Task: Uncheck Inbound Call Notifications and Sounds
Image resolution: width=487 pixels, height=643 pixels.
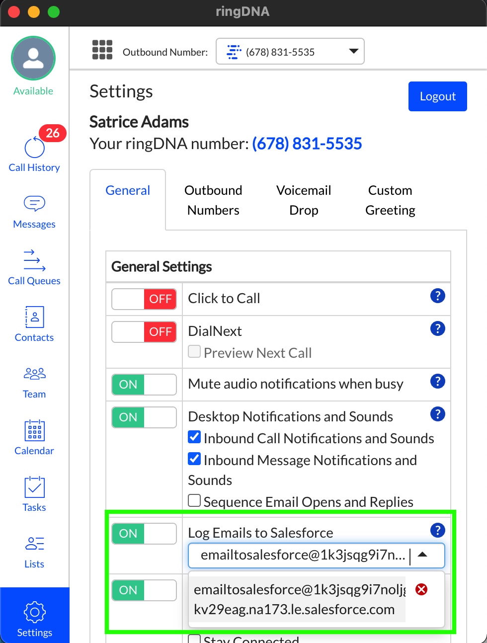Action: point(194,437)
